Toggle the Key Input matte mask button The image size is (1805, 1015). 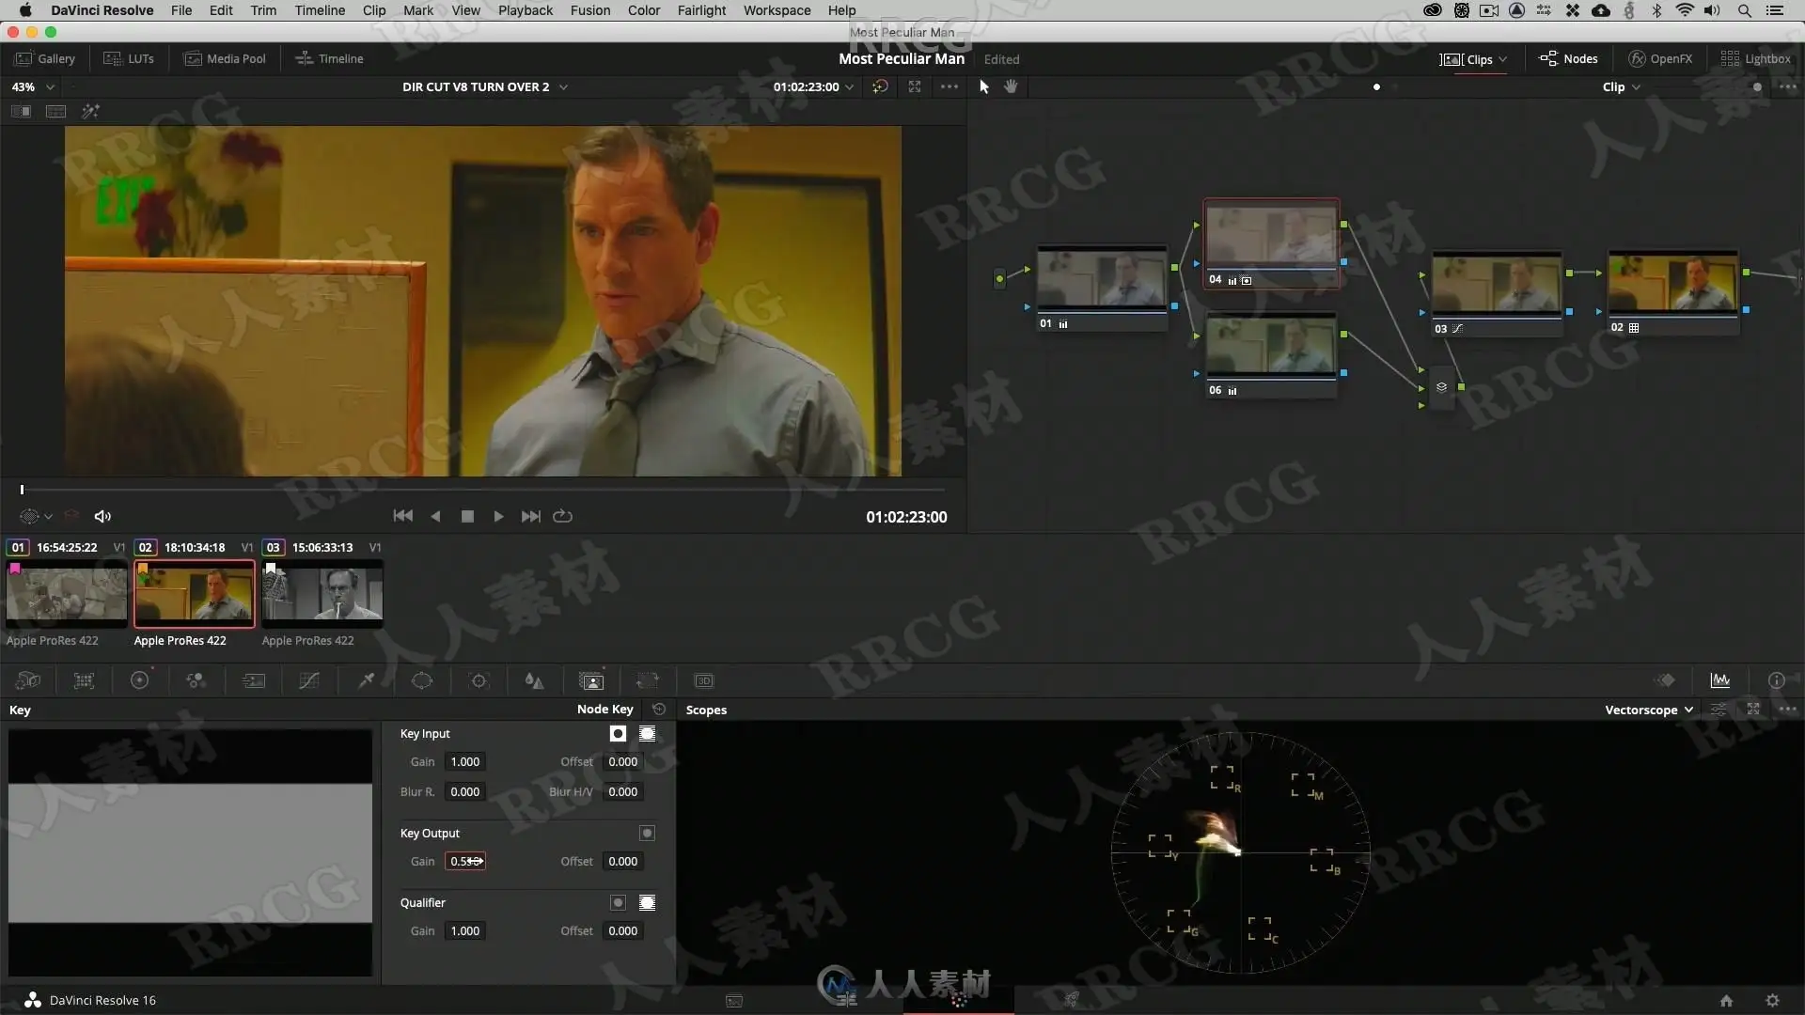pos(618,734)
